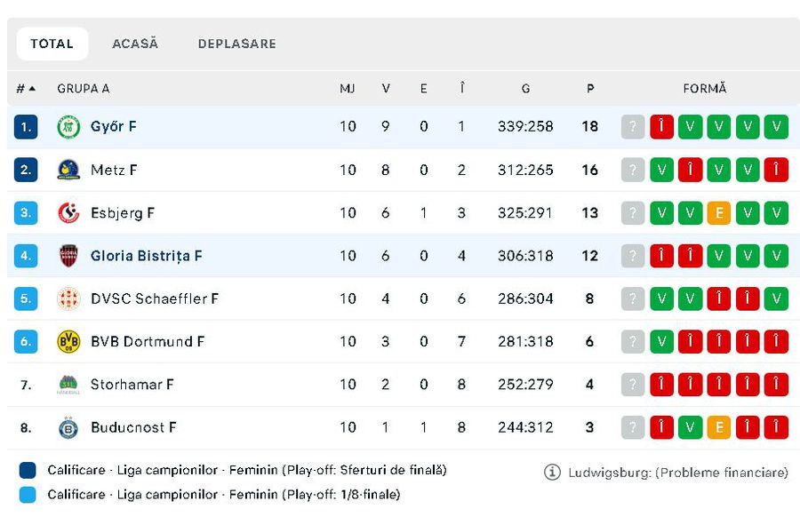This screenshot has width=800, height=525.
Task: Sort standings by the # column arrow
Action: click(32, 89)
